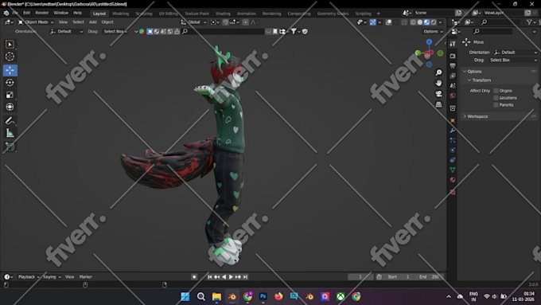541x305 pixels.
Task: Open the World properties tab
Action: point(453,96)
